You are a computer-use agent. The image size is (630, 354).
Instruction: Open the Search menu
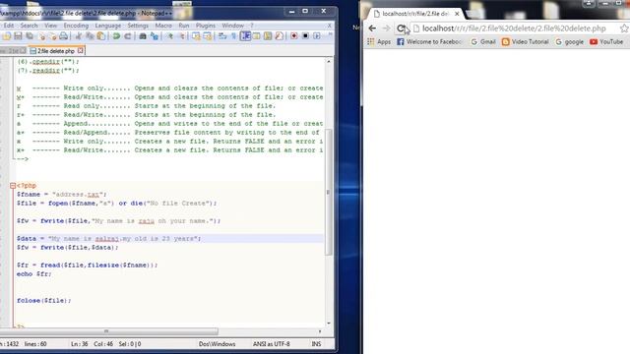click(x=29, y=26)
